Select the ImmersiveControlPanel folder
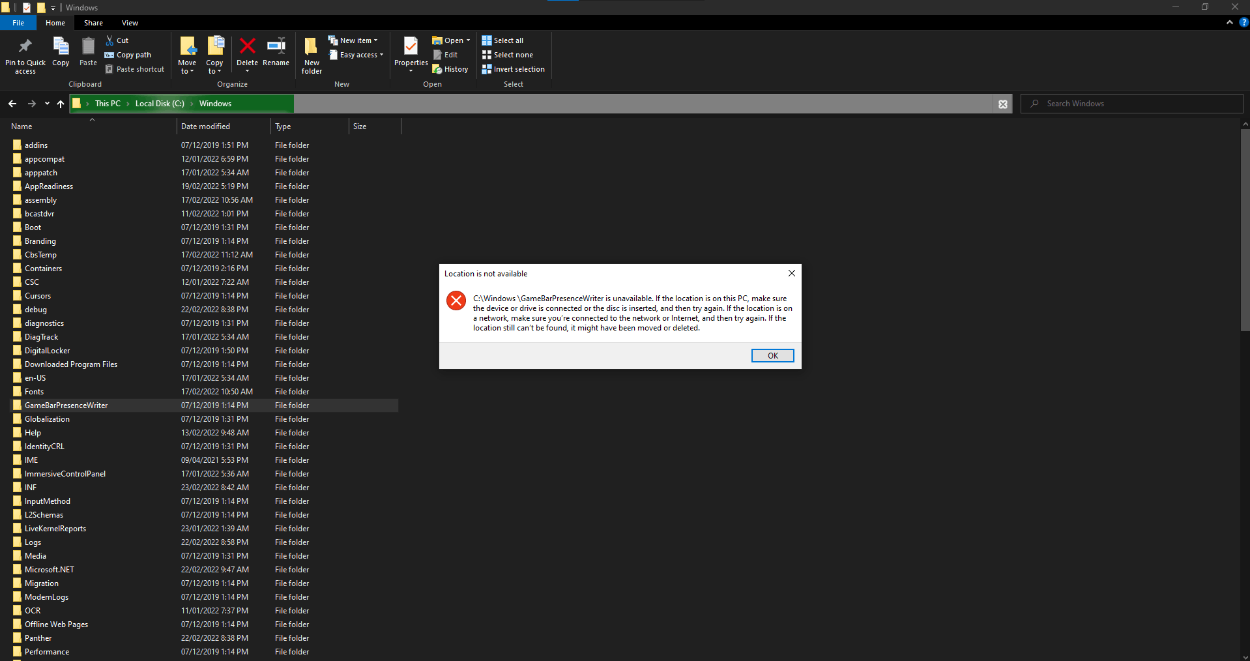This screenshot has width=1250, height=661. (x=205, y=474)
